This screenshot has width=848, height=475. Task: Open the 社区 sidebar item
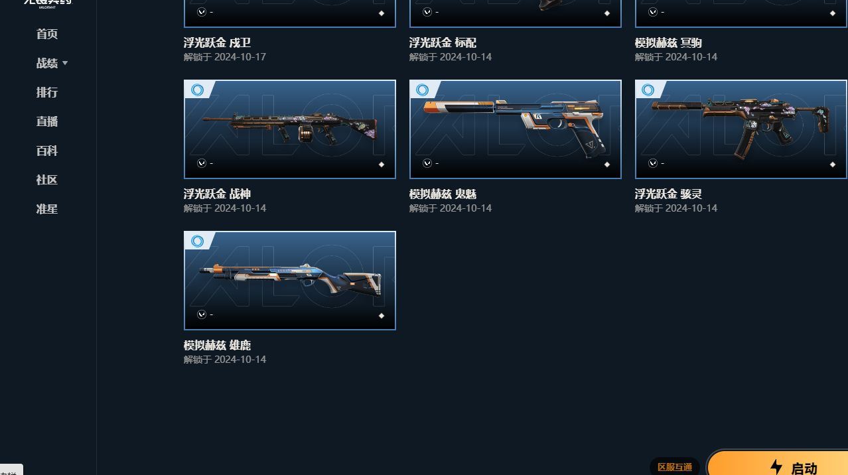coord(47,180)
